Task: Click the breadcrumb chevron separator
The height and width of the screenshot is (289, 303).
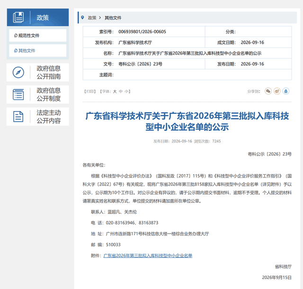Action: click(100, 18)
